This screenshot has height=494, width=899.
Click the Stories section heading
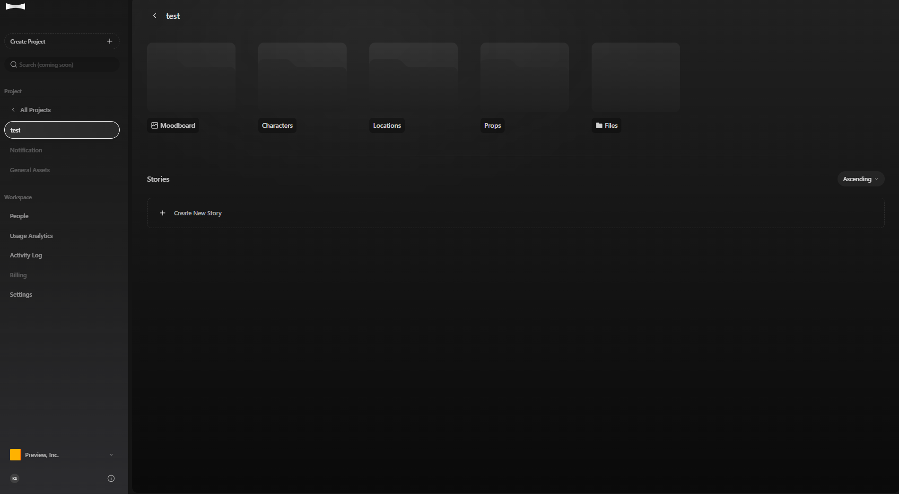pos(158,179)
